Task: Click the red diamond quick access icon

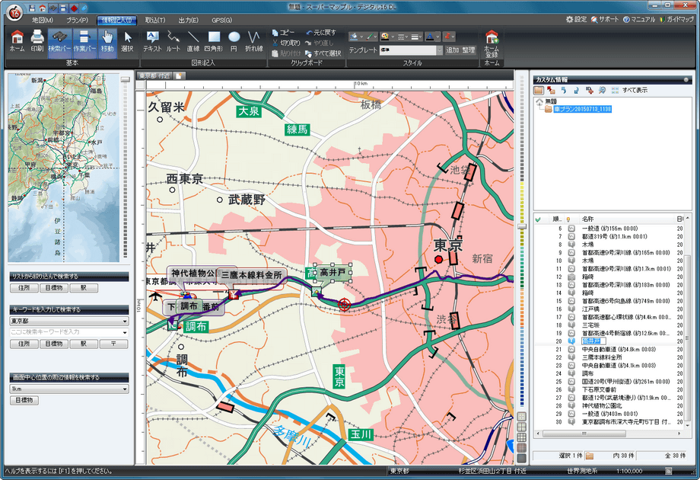Action: (73, 8)
